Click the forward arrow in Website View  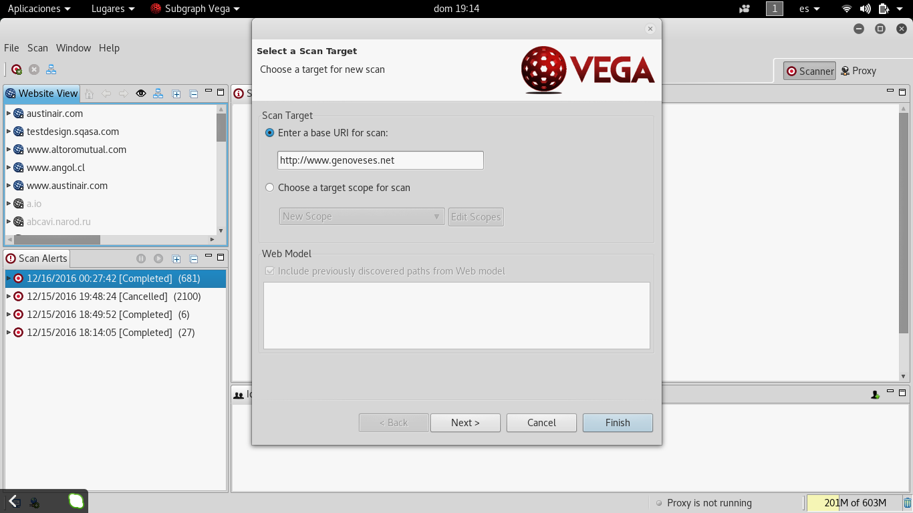tap(124, 94)
